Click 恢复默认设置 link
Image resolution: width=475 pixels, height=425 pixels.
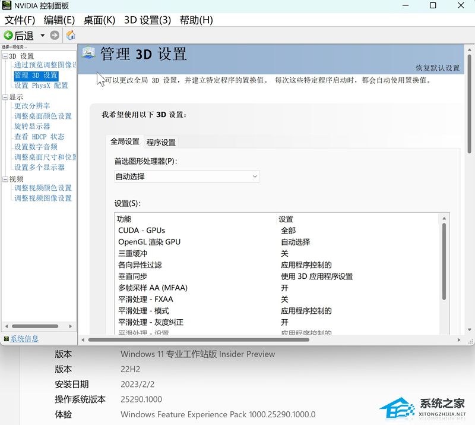click(437, 68)
